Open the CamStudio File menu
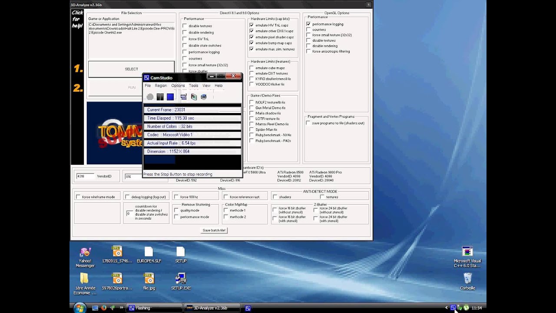Screen dimensions: 556x313 point(148,86)
